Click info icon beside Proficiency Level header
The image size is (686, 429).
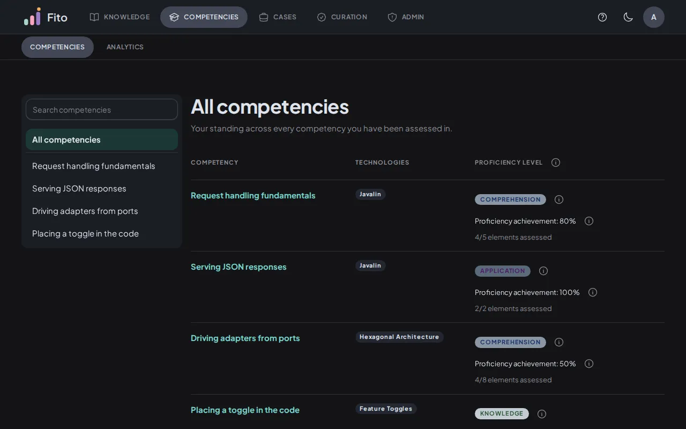coord(556,162)
